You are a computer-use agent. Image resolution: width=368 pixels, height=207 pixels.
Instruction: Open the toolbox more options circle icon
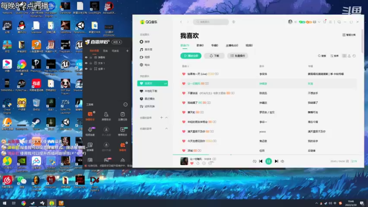pyautogui.click(x=126, y=104)
